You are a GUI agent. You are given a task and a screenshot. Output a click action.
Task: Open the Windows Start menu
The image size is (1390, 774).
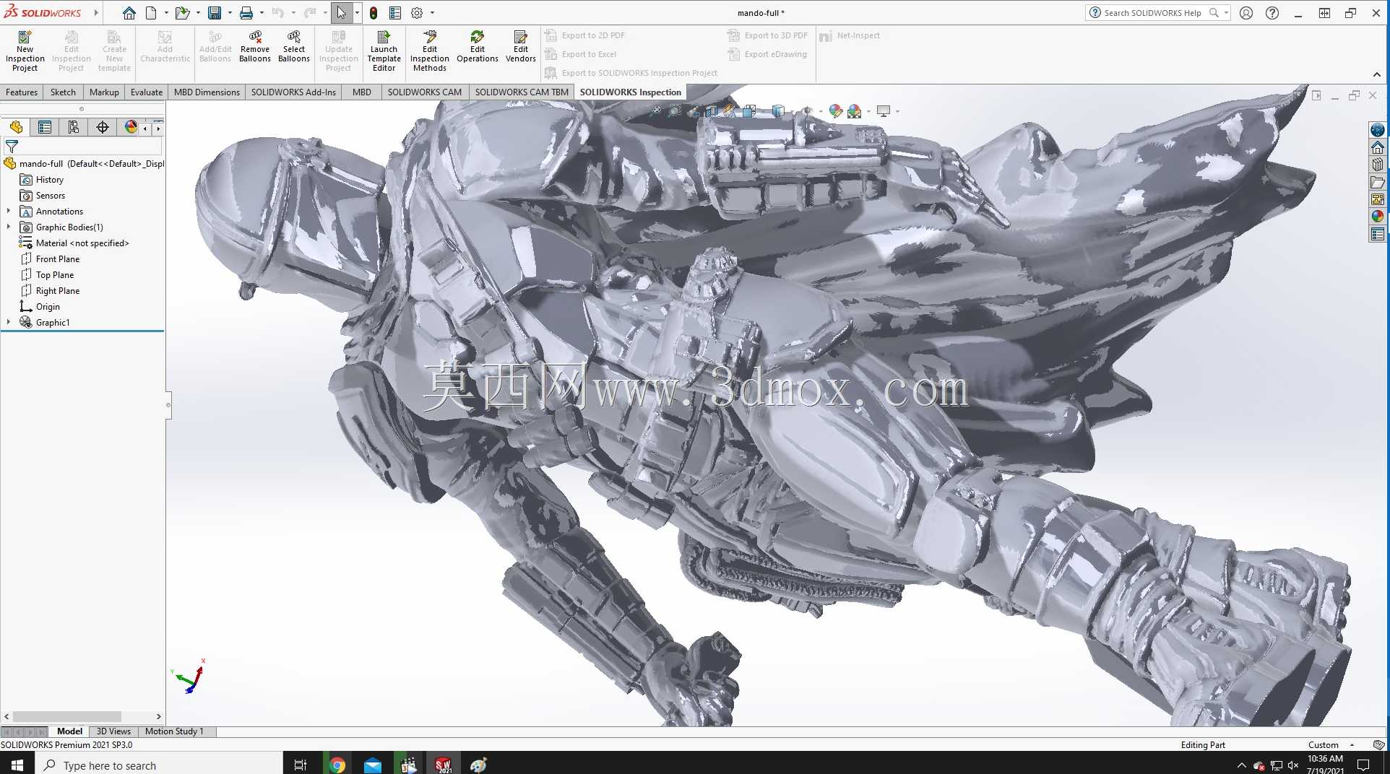coord(17,765)
